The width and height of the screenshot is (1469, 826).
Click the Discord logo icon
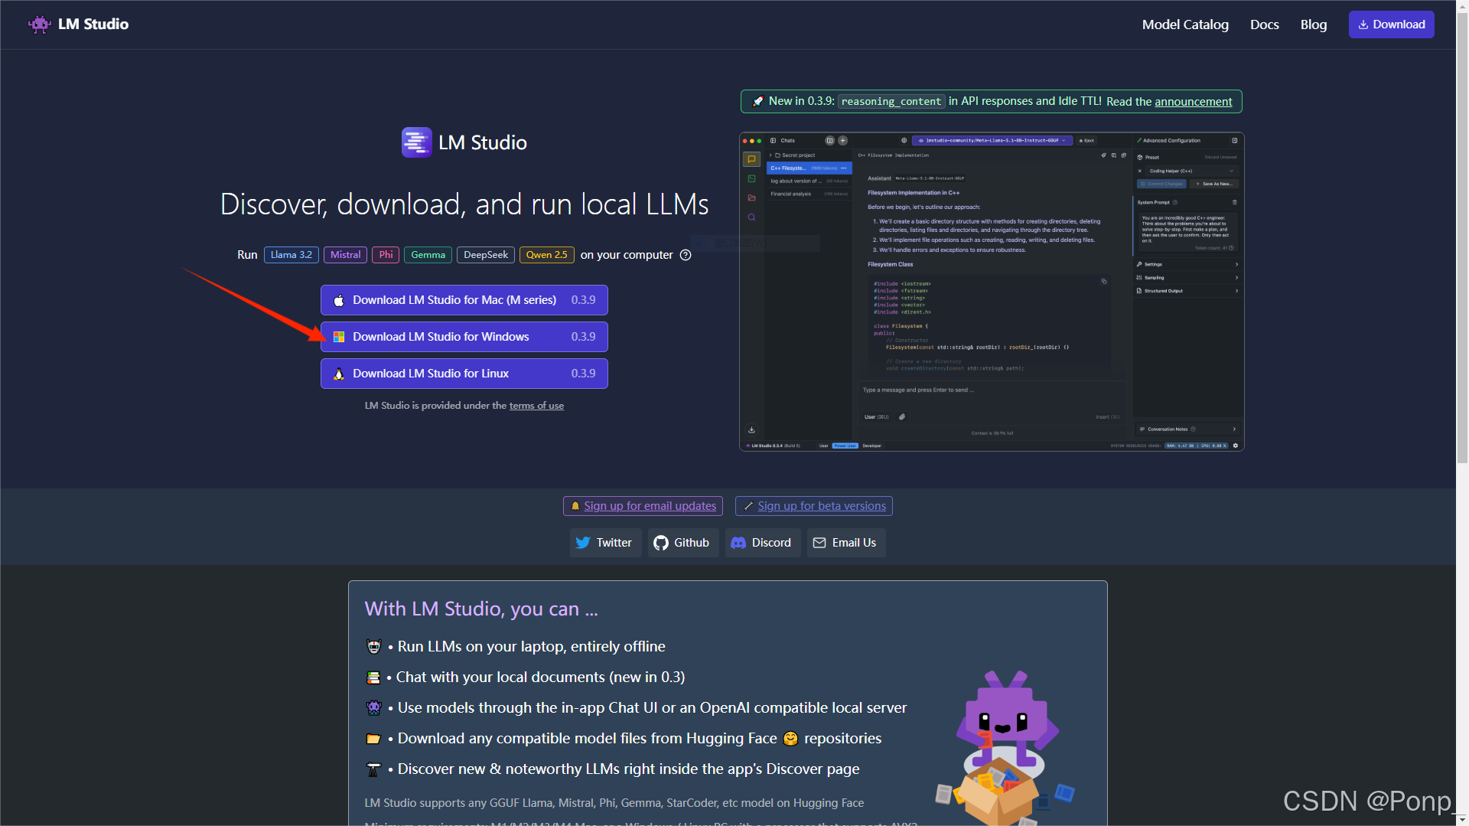(x=738, y=543)
